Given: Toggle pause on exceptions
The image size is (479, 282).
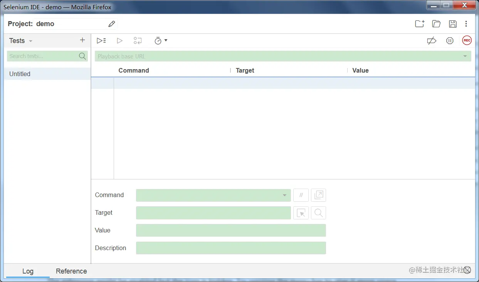Looking at the screenshot, I should 450,41.
